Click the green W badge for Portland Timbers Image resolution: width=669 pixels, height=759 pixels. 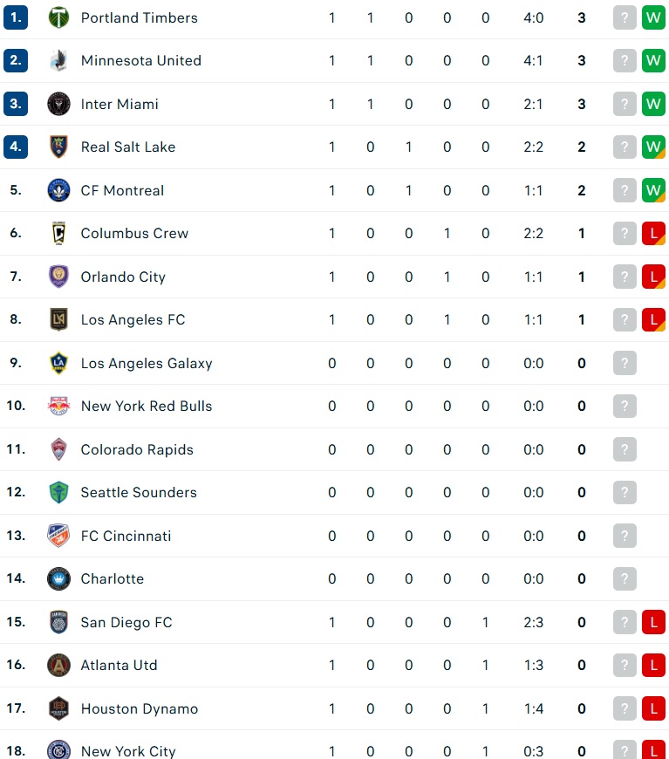tap(653, 17)
